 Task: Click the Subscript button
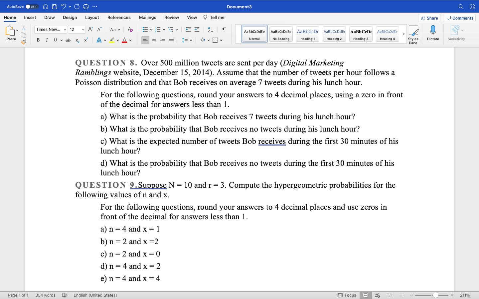click(x=77, y=40)
